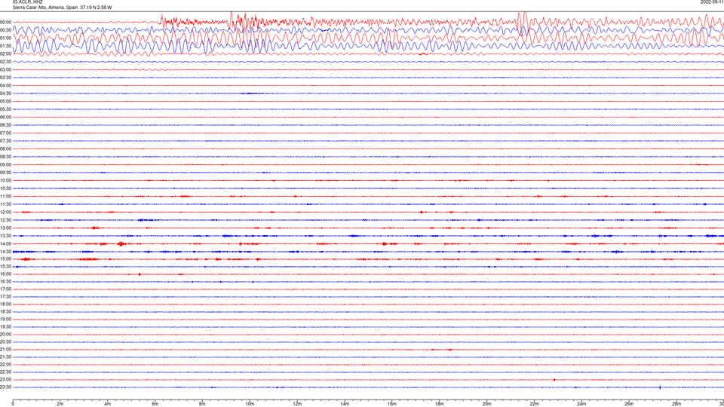Image resolution: width=724 pixels, height=407 pixels.
Task: Click the 22m tick label on time axis
Action: [x=534, y=404]
